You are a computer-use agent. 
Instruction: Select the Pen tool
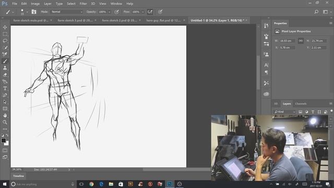point(5,95)
